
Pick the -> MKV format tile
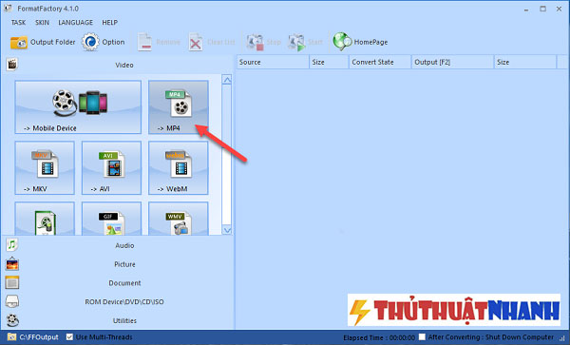[45, 168]
